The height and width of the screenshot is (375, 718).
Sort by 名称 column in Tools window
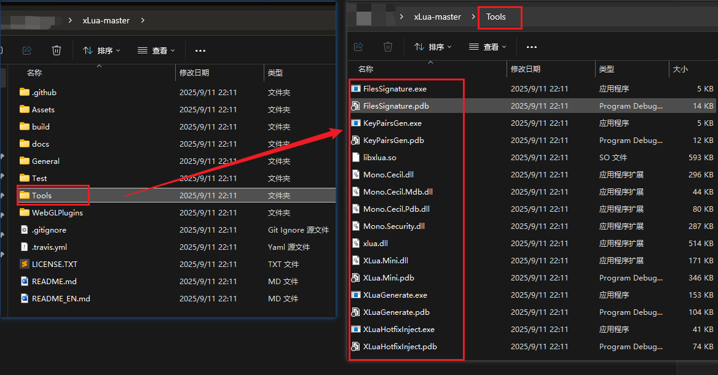point(365,69)
